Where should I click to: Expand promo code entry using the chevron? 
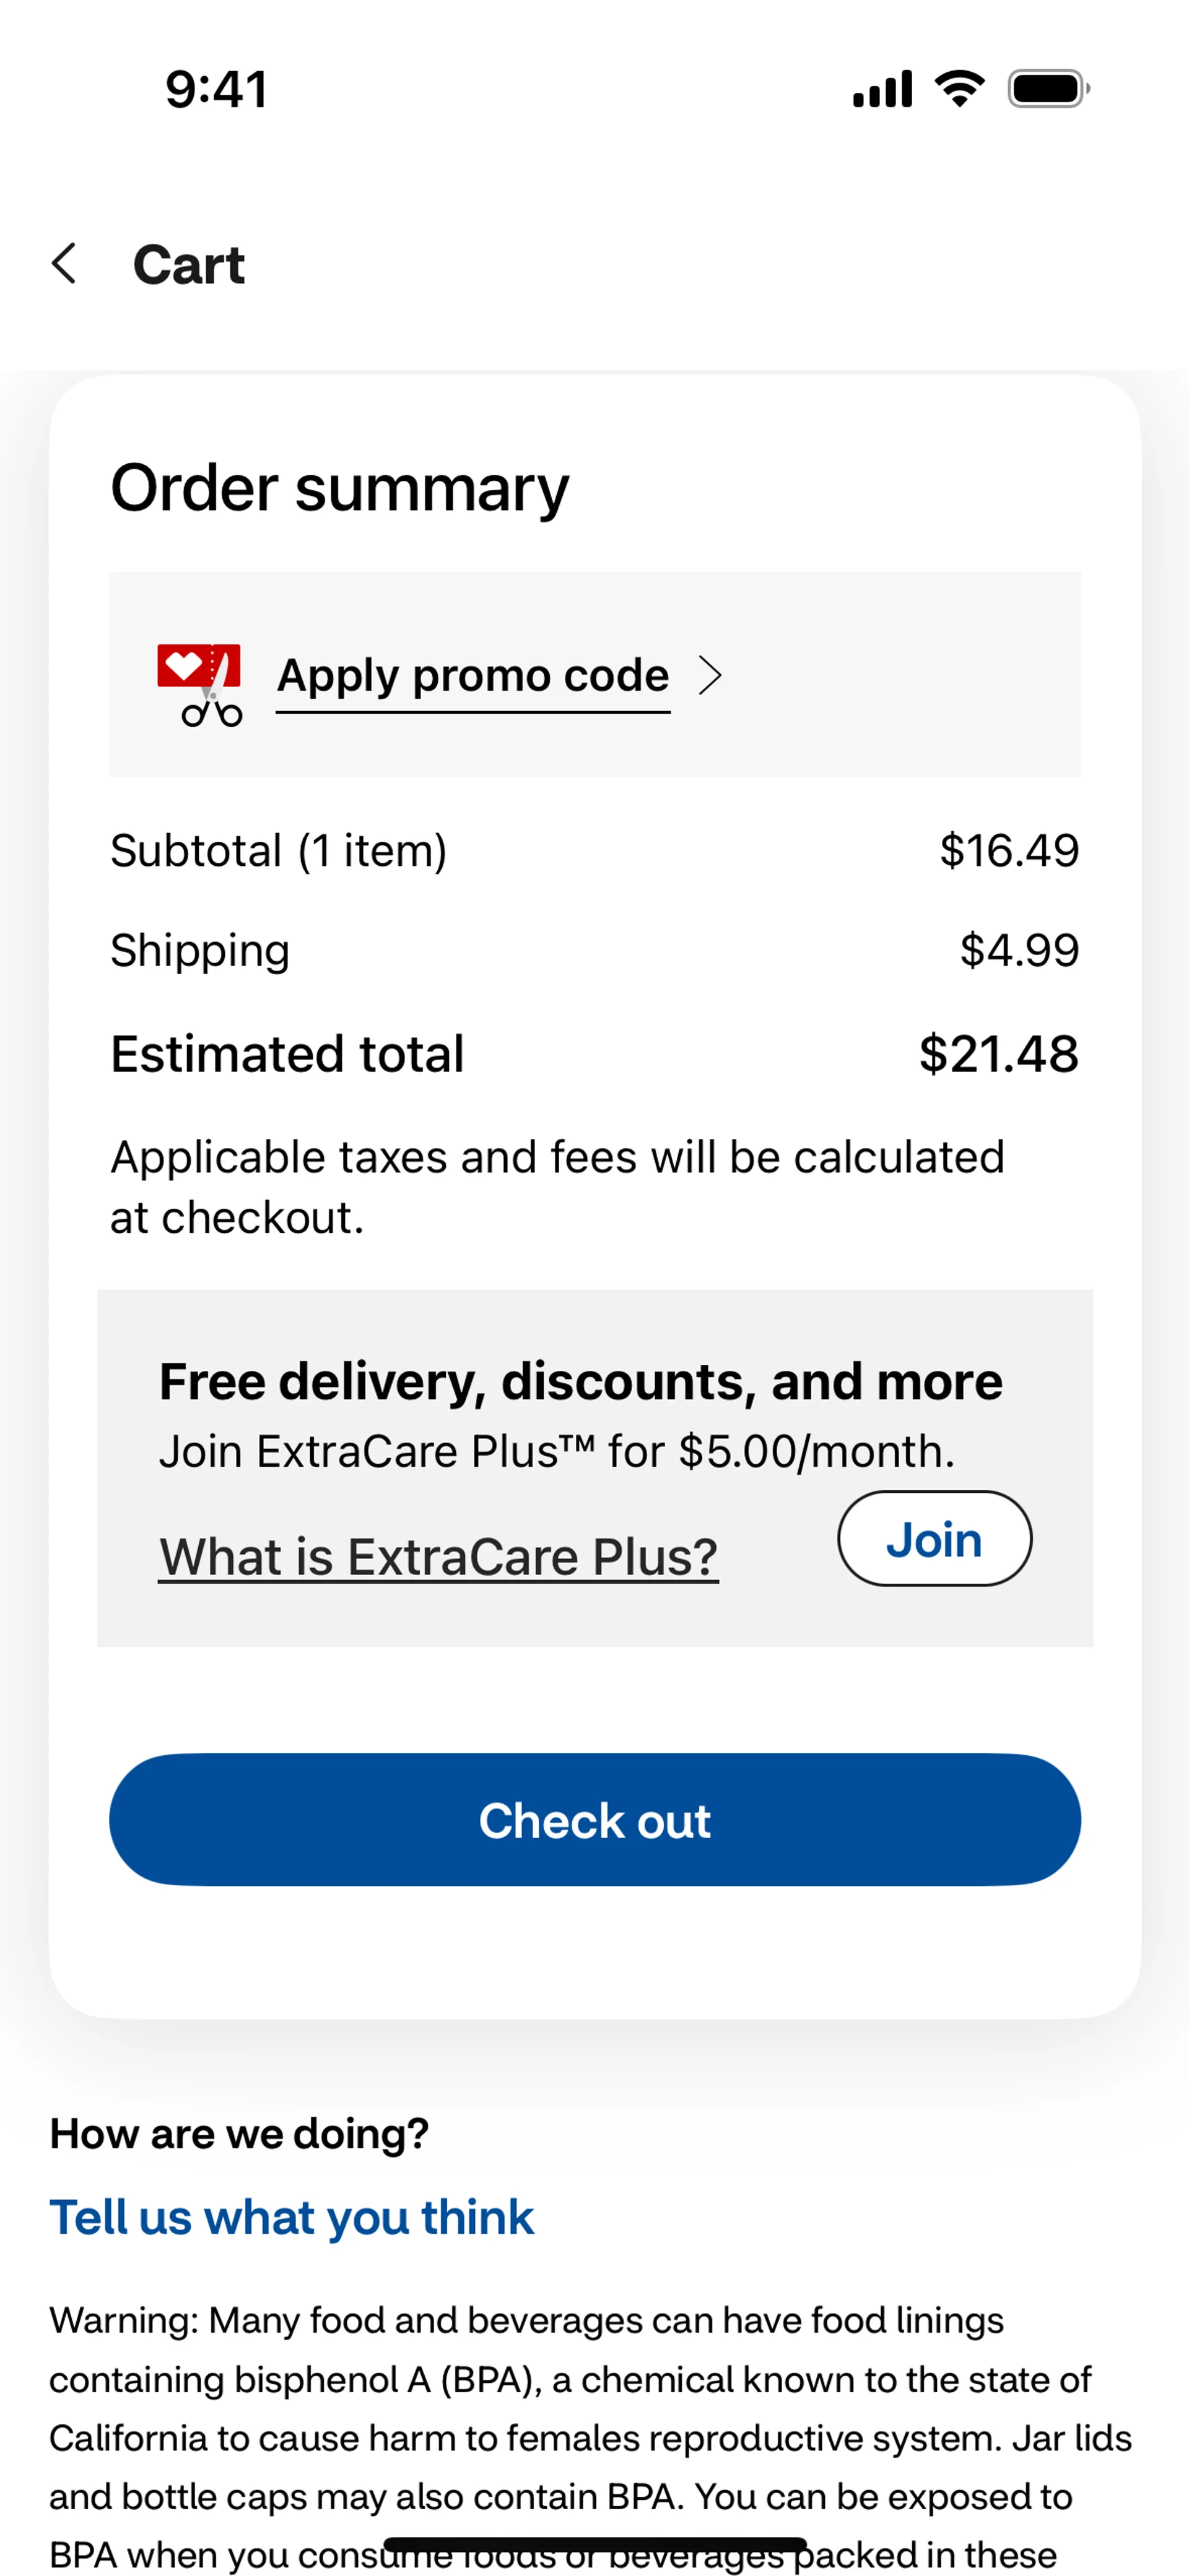tap(710, 676)
